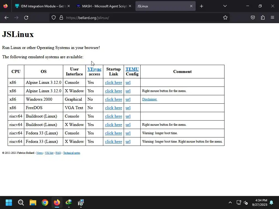Open the Firefox application menu
Image resolution: width=279 pixels, height=209 pixels.
tap(272, 18)
